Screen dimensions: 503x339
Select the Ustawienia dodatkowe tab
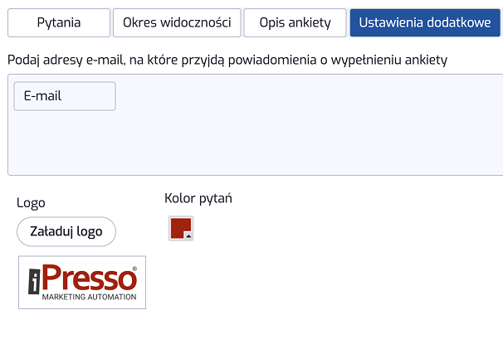pos(425,22)
